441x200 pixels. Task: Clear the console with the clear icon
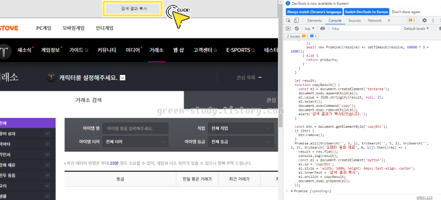coord(297,29)
